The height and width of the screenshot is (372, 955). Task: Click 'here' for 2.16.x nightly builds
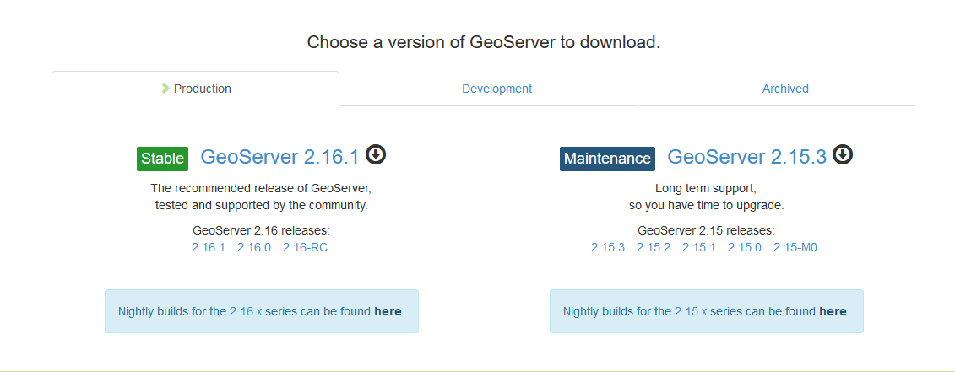point(388,312)
